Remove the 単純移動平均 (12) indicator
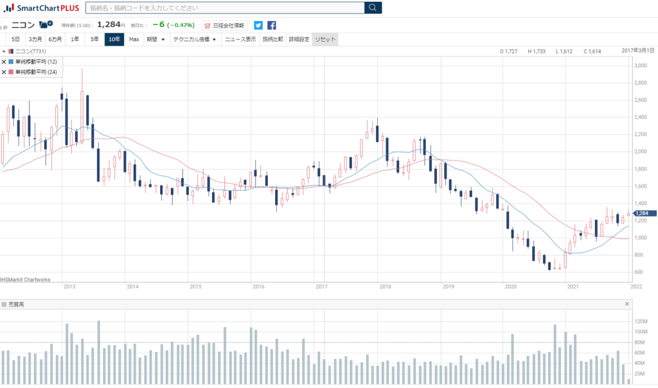This screenshot has height=388, width=658. (4, 62)
